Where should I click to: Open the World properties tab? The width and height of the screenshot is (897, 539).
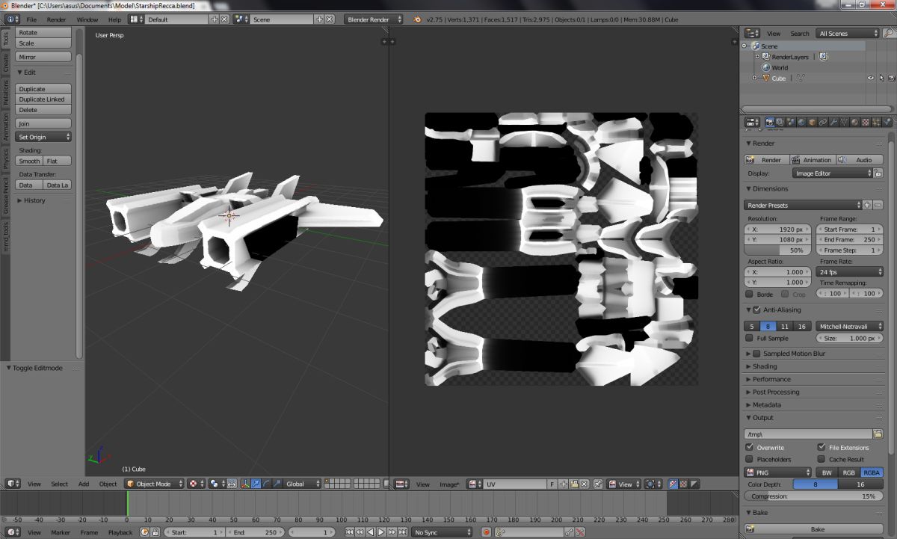pyautogui.click(x=801, y=122)
